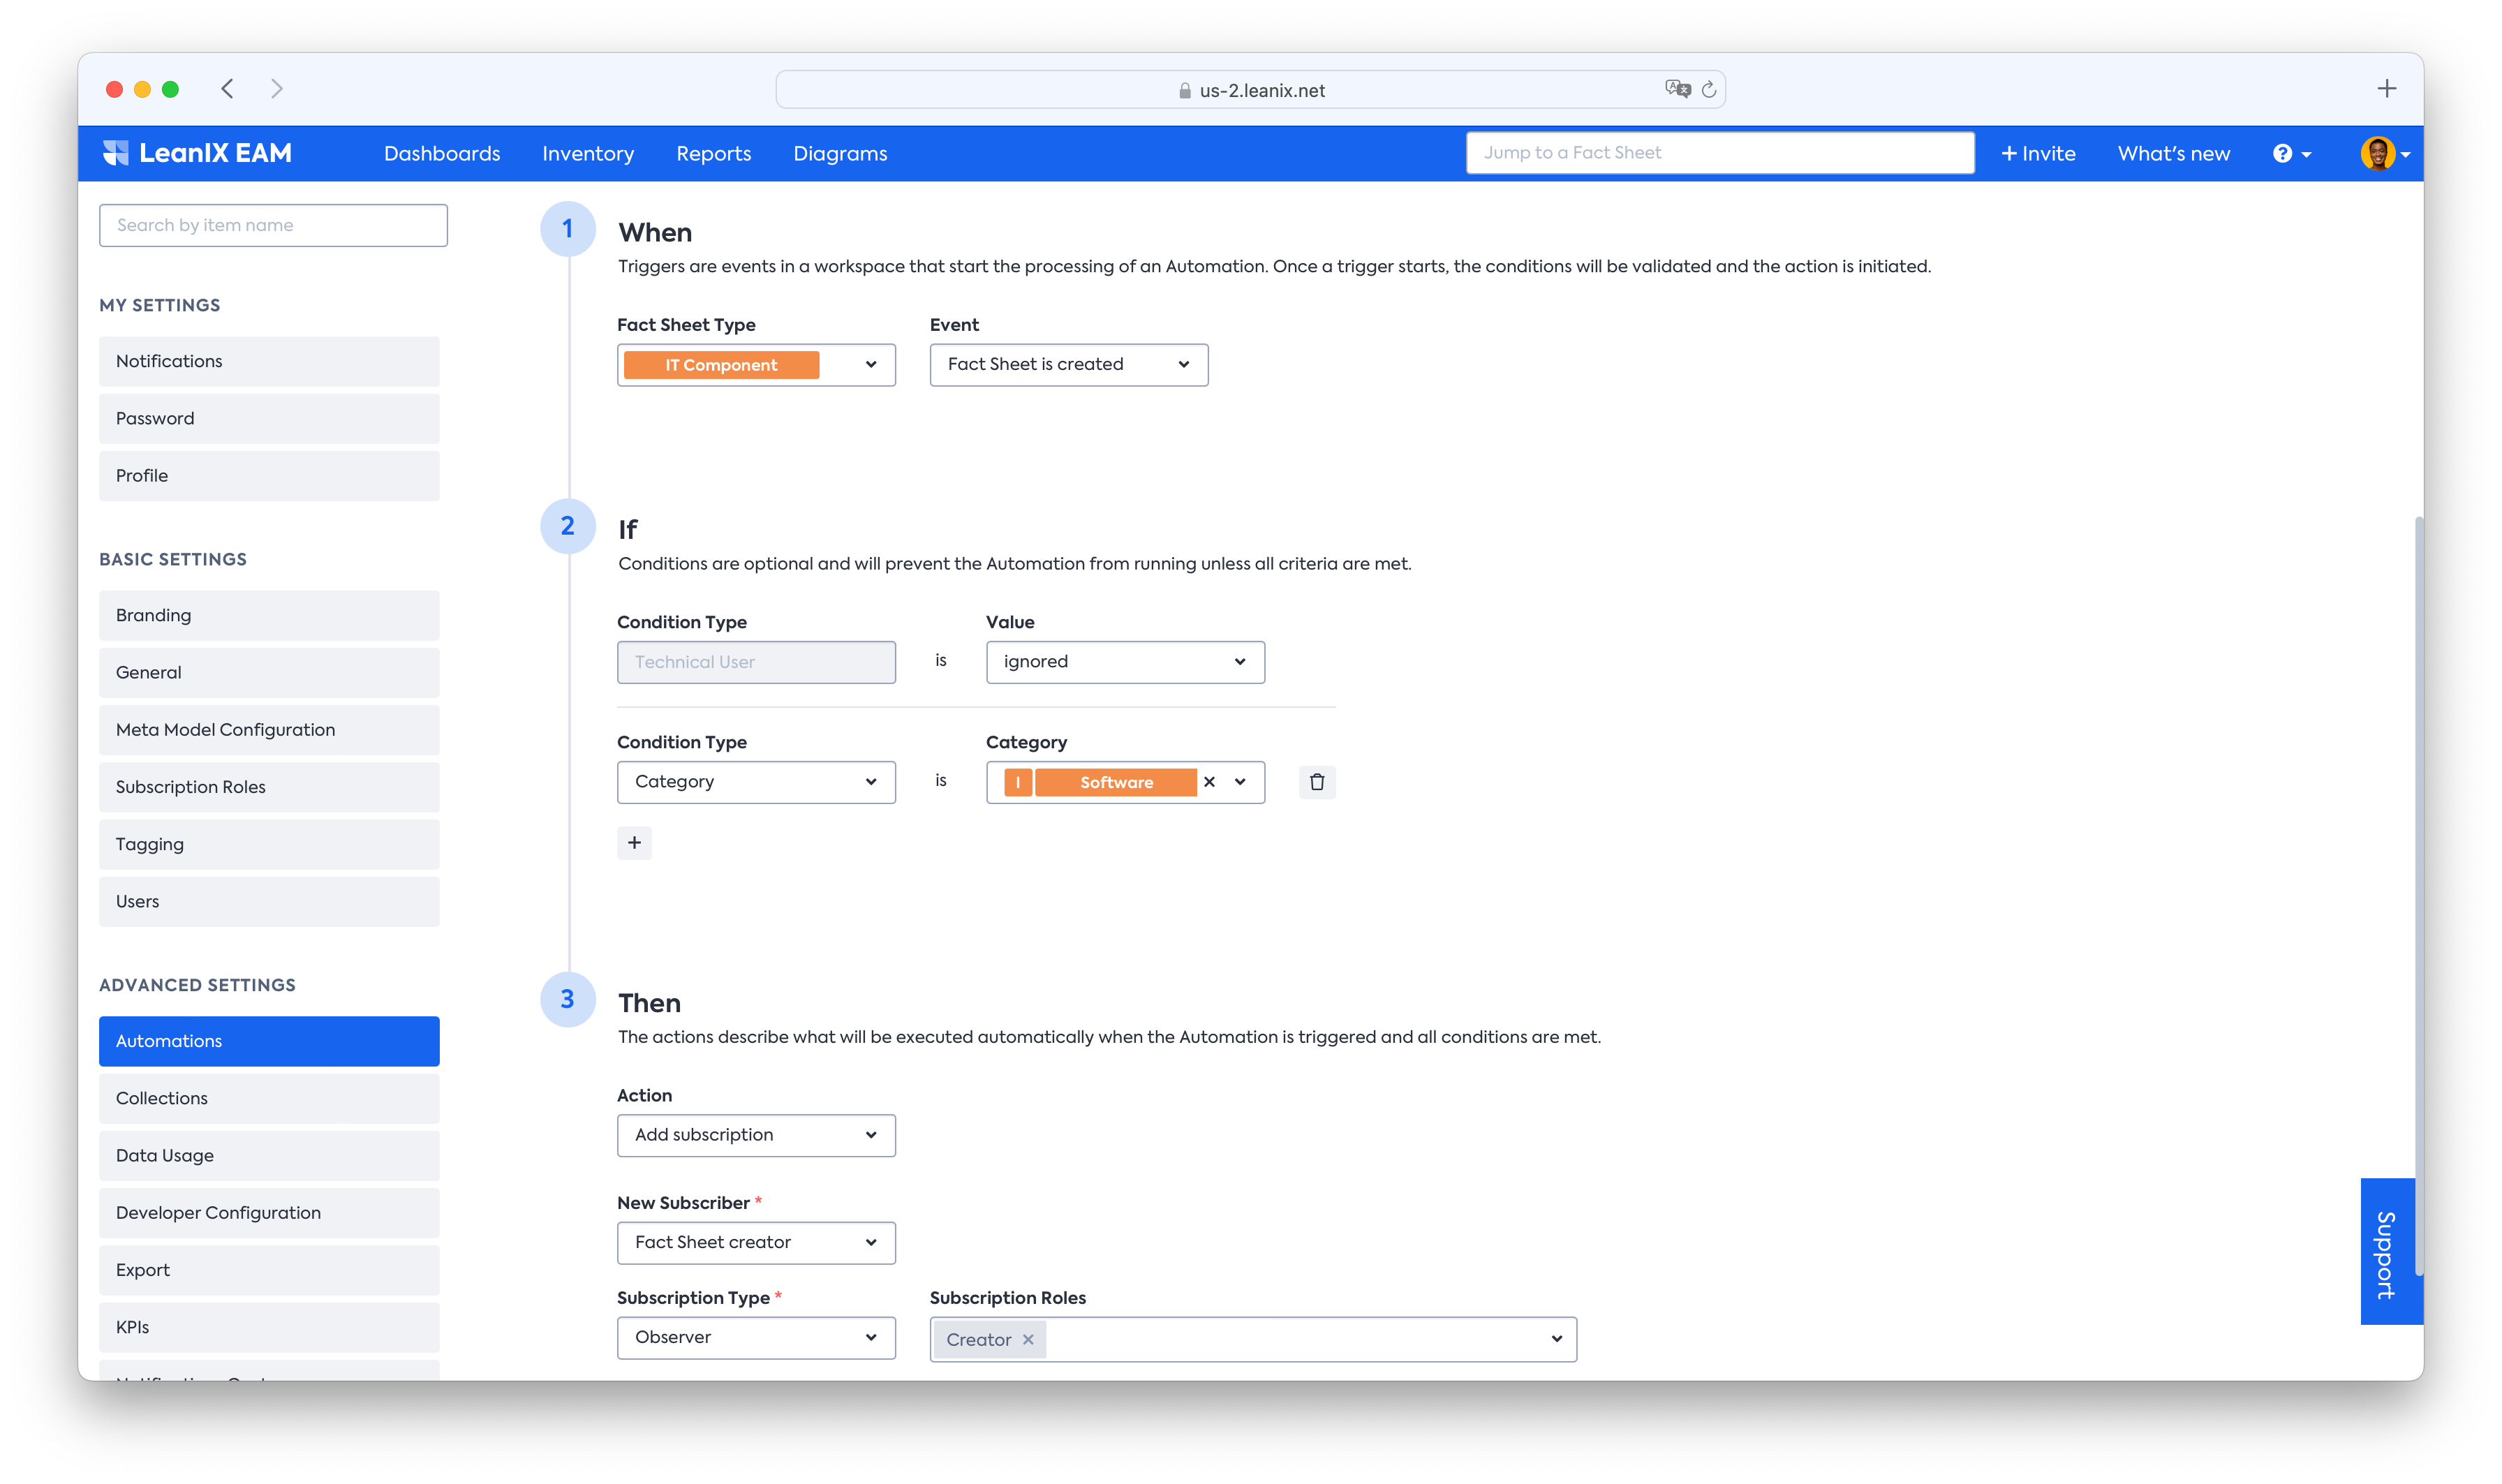The height and width of the screenshot is (1484, 2502).
Task: Click the LeanIX EAM logo
Action: (x=197, y=153)
